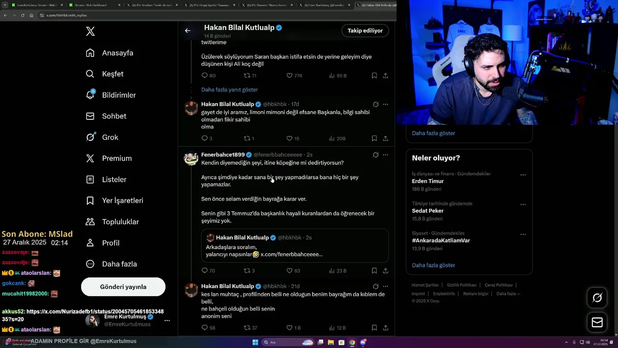The height and width of the screenshot is (348, 618).
Task: Open the floating messages envelope button
Action: (x=597, y=322)
